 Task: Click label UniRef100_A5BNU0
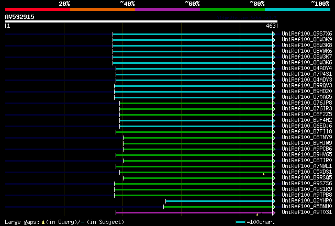point(307,207)
